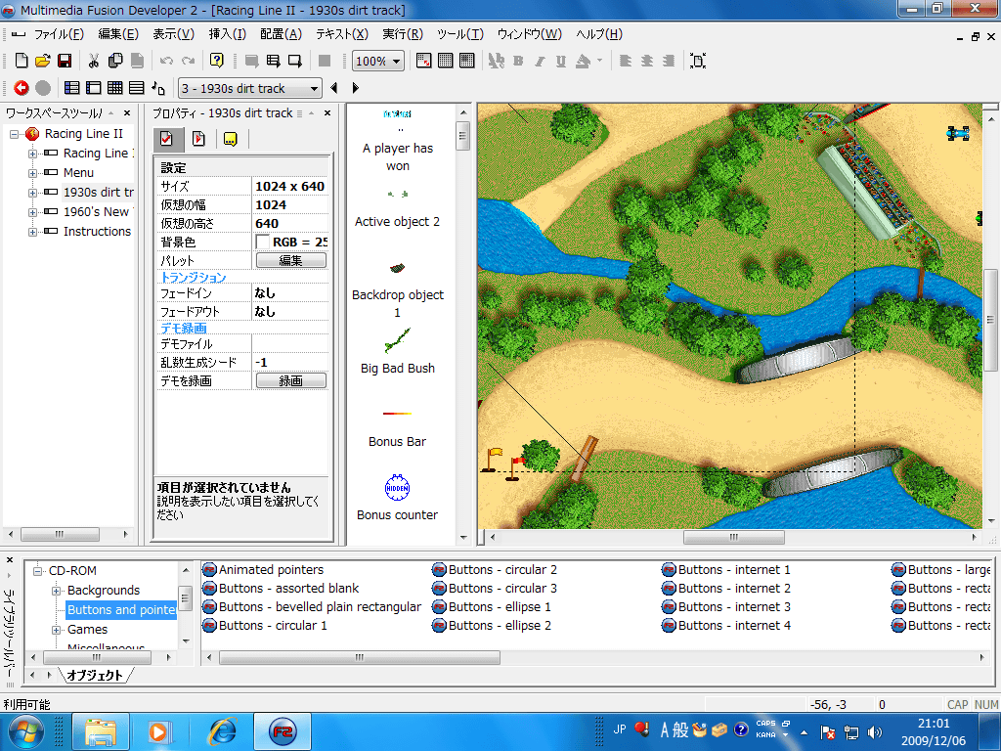Save the application with the floppy icon
The height and width of the screenshot is (751, 1001).
tap(64, 61)
